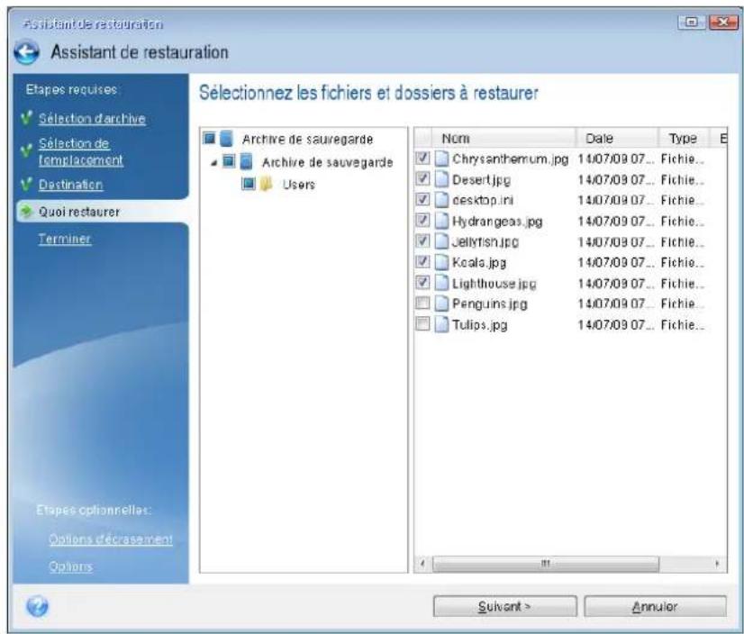
Task: Open Options d'écrasement optional step
Action: 111,539
